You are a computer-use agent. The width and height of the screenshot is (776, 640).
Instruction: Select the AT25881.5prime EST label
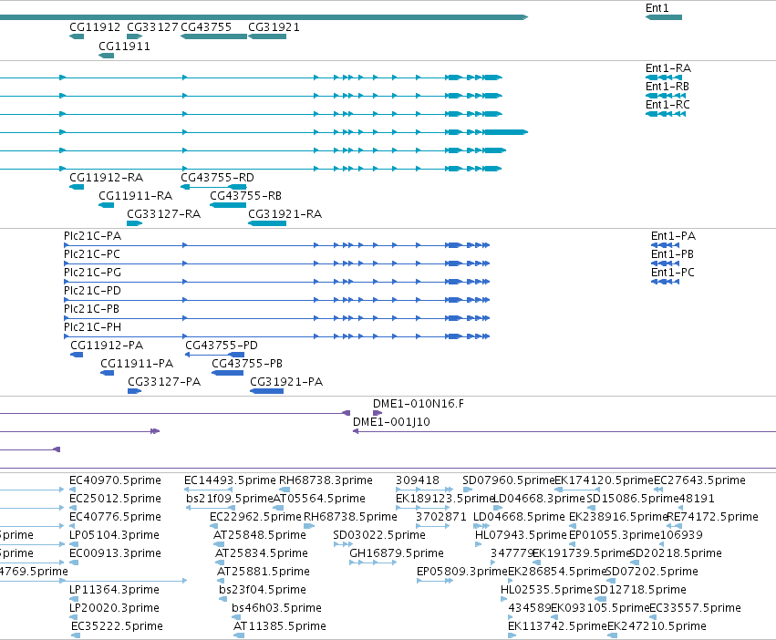coord(264,573)
